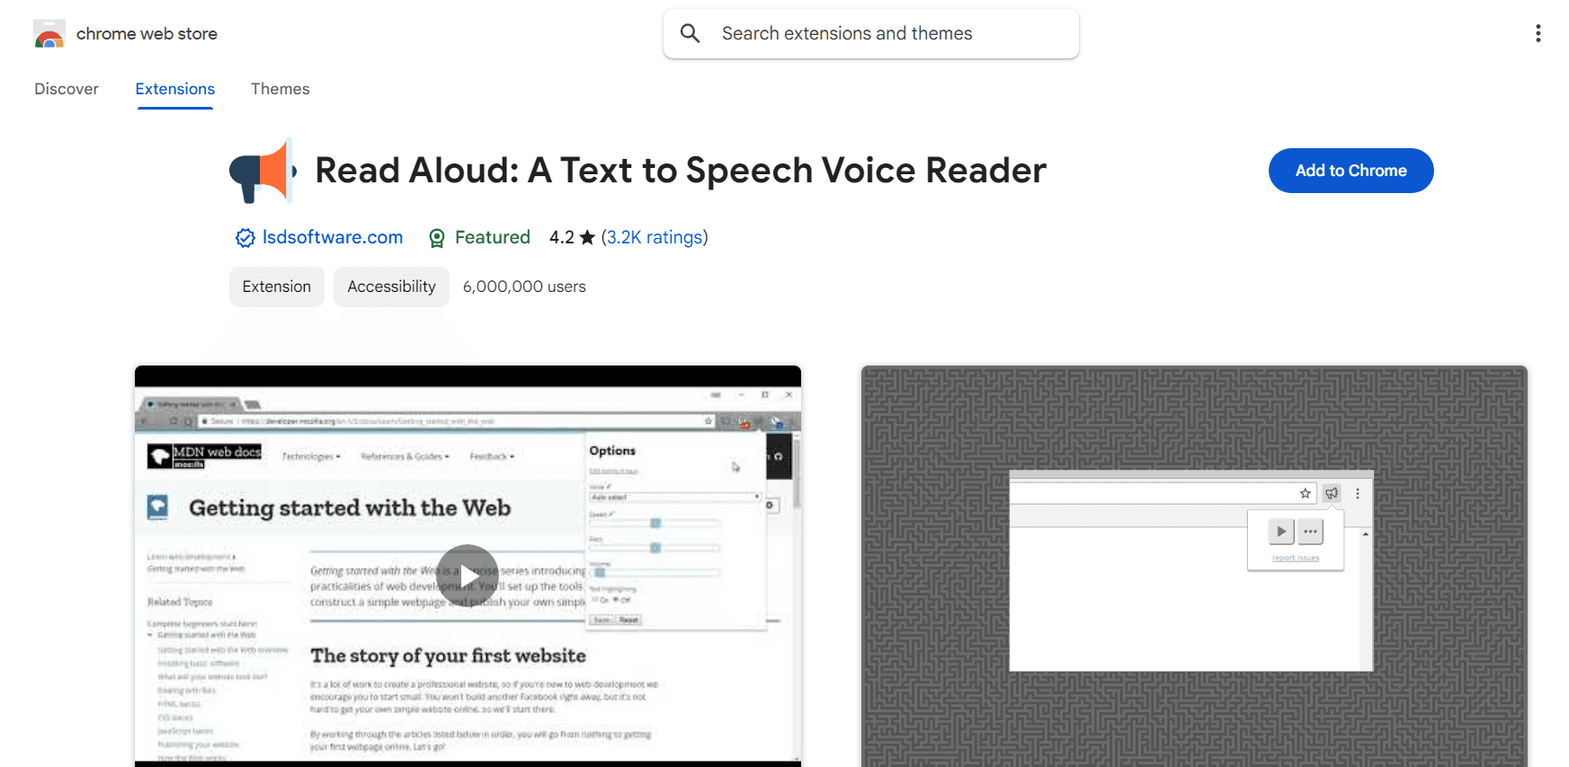
Task: Open the Discover tab
Action: (x=67, y=89)
